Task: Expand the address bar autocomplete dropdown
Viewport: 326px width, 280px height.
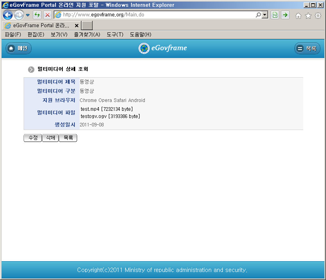Action: pyautogui.click(x=264, y=15)
